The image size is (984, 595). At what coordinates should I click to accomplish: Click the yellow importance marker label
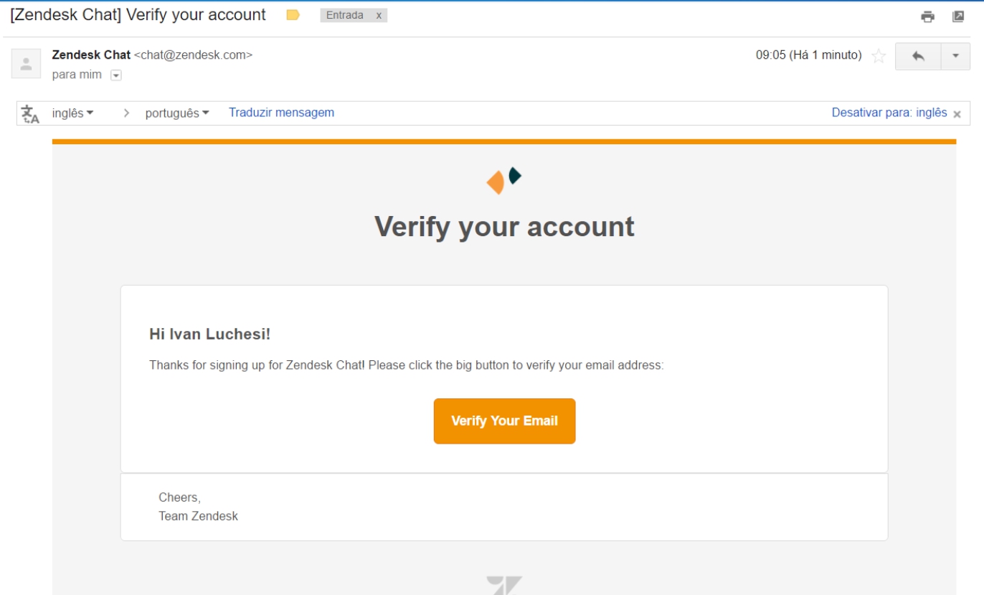click(x=293, y=15)
